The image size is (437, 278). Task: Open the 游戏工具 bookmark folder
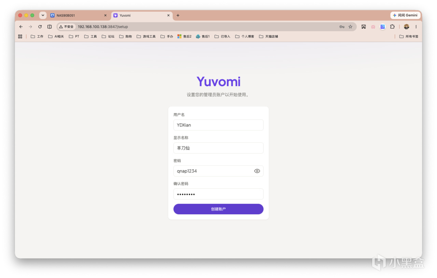(x=146, y=36)
